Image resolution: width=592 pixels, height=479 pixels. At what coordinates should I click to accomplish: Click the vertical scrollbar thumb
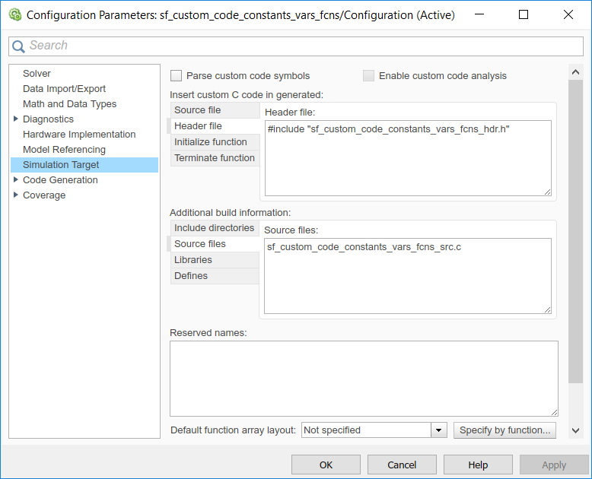coord(575,231)
